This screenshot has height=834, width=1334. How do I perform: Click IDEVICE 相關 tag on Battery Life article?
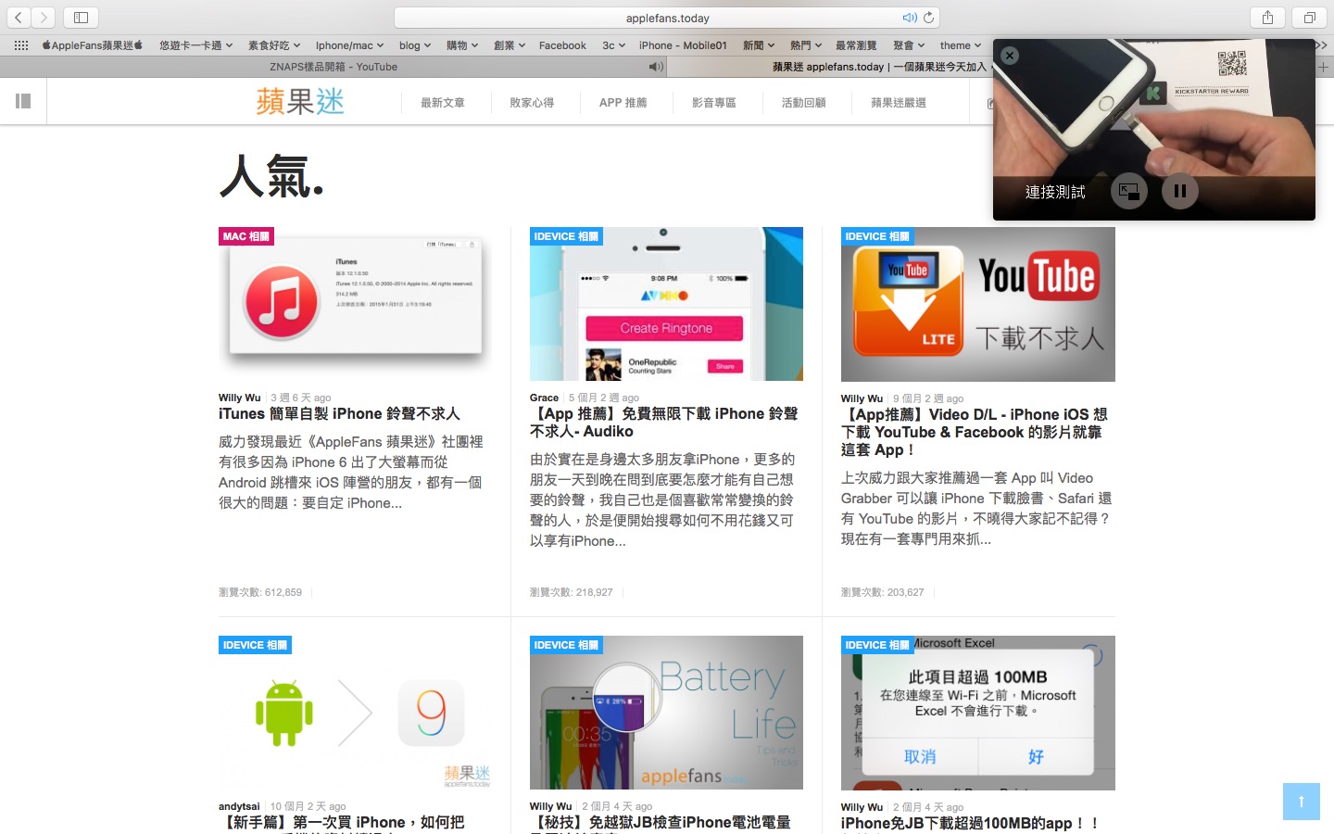(566, 645)
